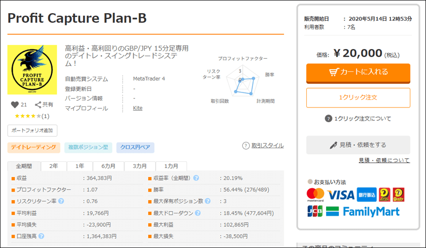The height and width of the screenshot is (248, 426).
Task: Add product to cart with カートに入れる
Action: (358, 72)
